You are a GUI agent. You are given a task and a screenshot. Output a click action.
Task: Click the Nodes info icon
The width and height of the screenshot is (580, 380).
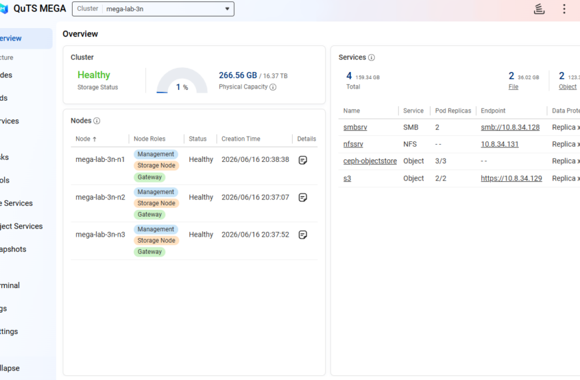tap(97, 121)
